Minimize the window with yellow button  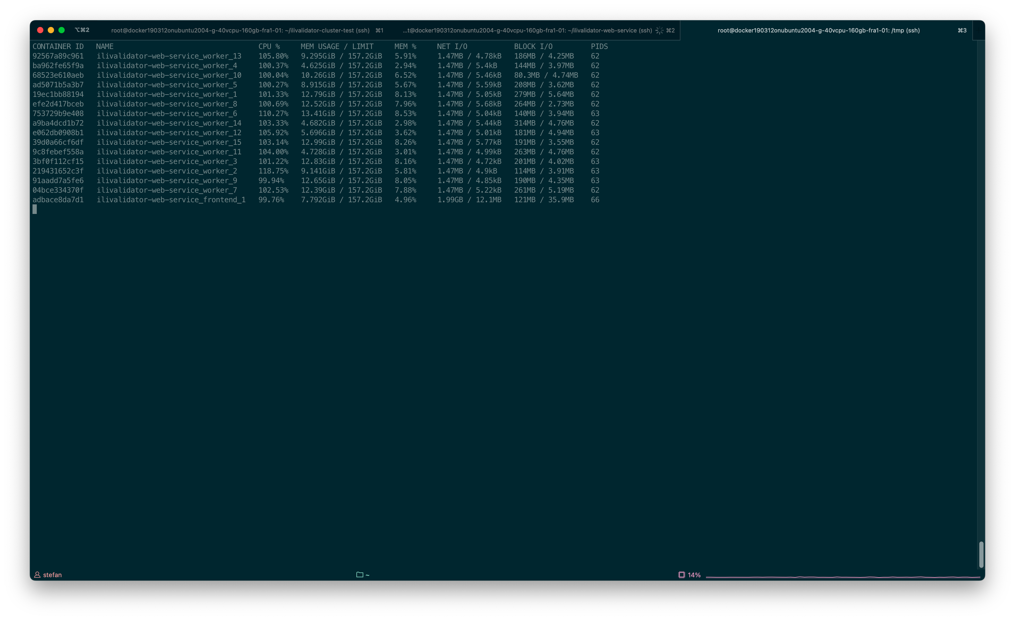tap(51, 30)
